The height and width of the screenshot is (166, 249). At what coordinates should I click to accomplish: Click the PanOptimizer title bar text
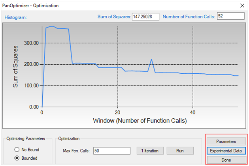pos(30,6)
